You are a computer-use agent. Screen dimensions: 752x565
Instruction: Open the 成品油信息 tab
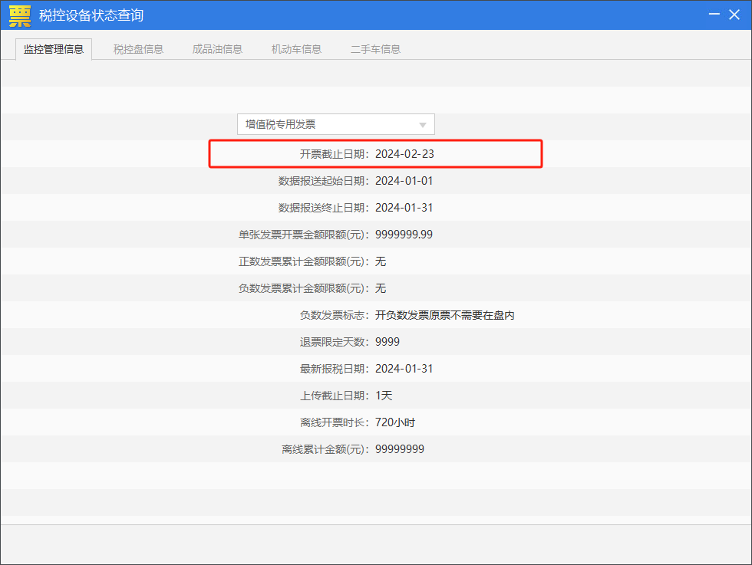tap(217, 49)
